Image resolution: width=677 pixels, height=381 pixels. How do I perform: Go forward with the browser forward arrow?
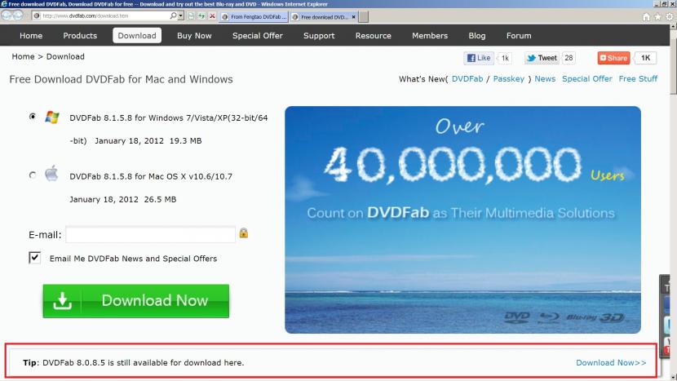click(x=18, y=16)
